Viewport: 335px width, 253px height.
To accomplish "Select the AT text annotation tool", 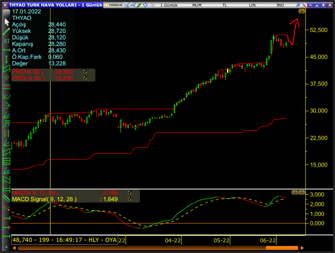I will click(x=6, y=41).
